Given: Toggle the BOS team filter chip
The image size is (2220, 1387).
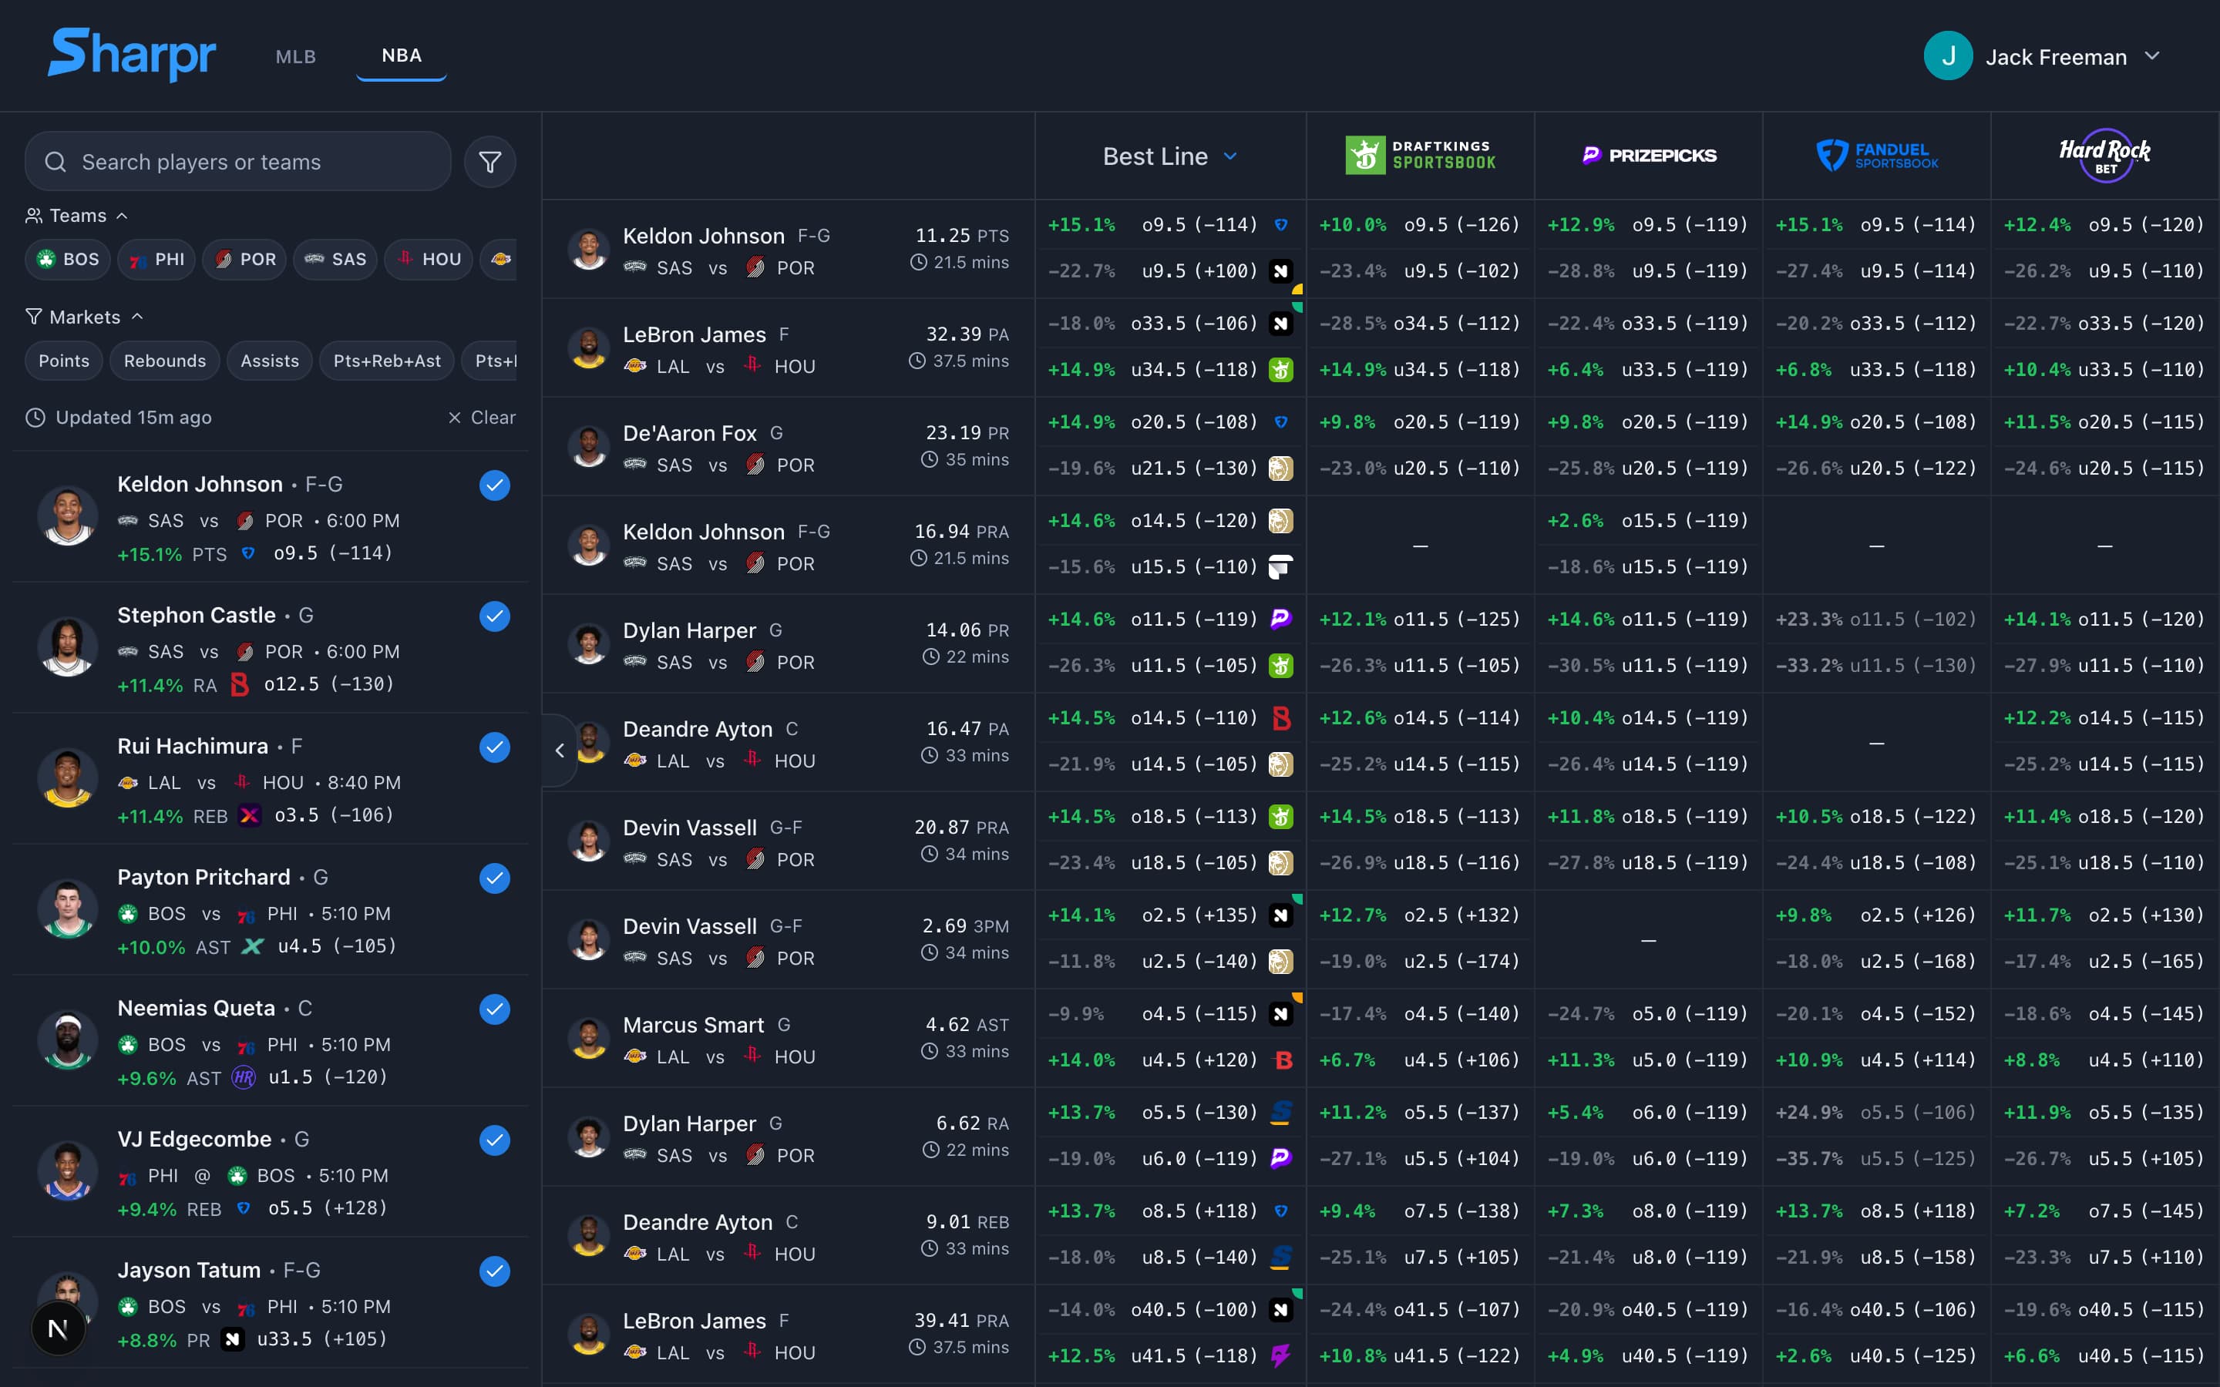Looking at the screenshot, I should click(68, 260).
